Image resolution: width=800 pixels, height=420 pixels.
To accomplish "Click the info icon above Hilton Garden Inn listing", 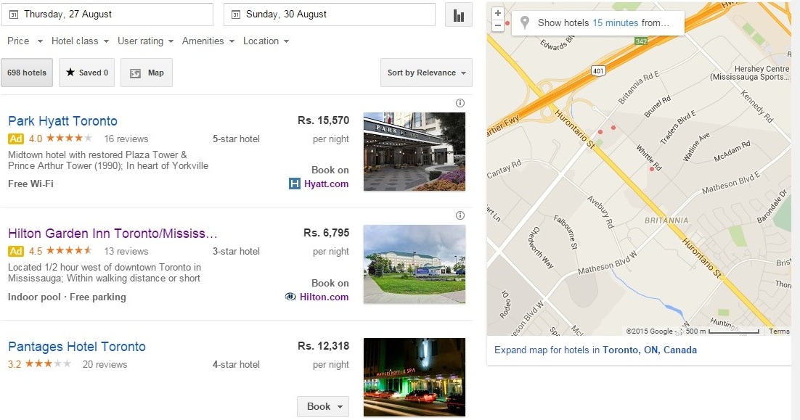I will [x=460, y=215].
